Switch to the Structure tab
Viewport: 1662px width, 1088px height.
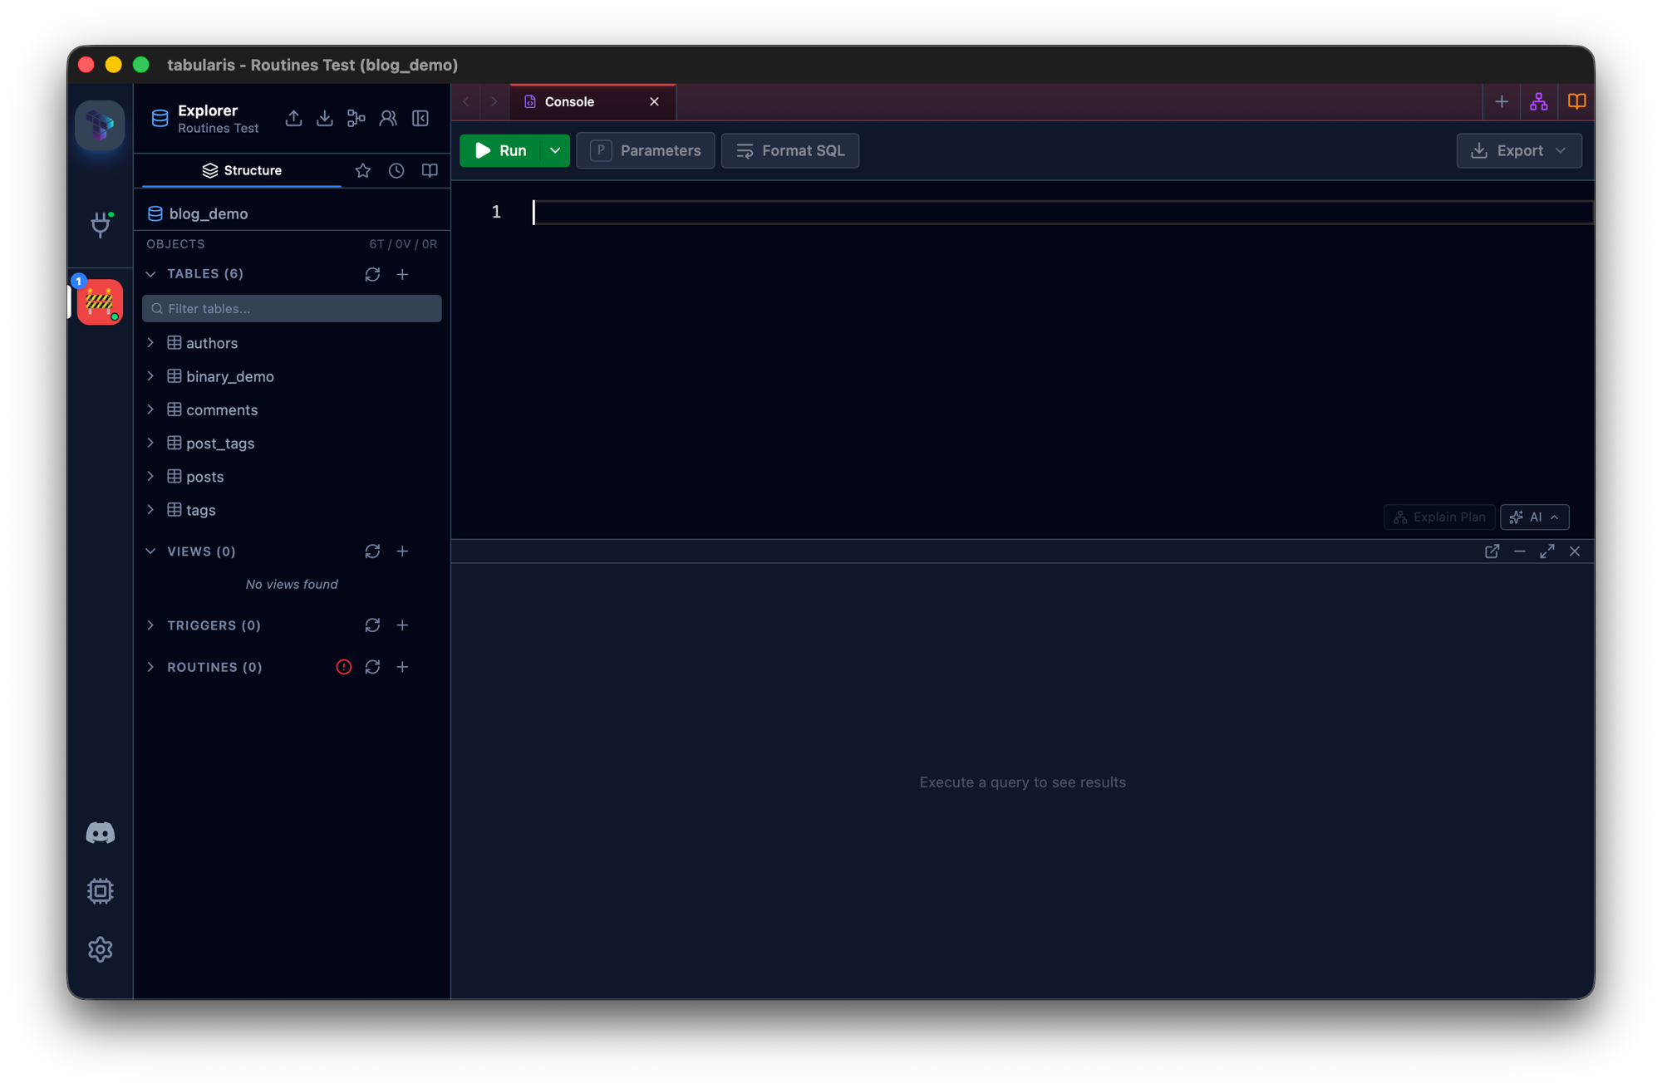(x=242, y=170)
